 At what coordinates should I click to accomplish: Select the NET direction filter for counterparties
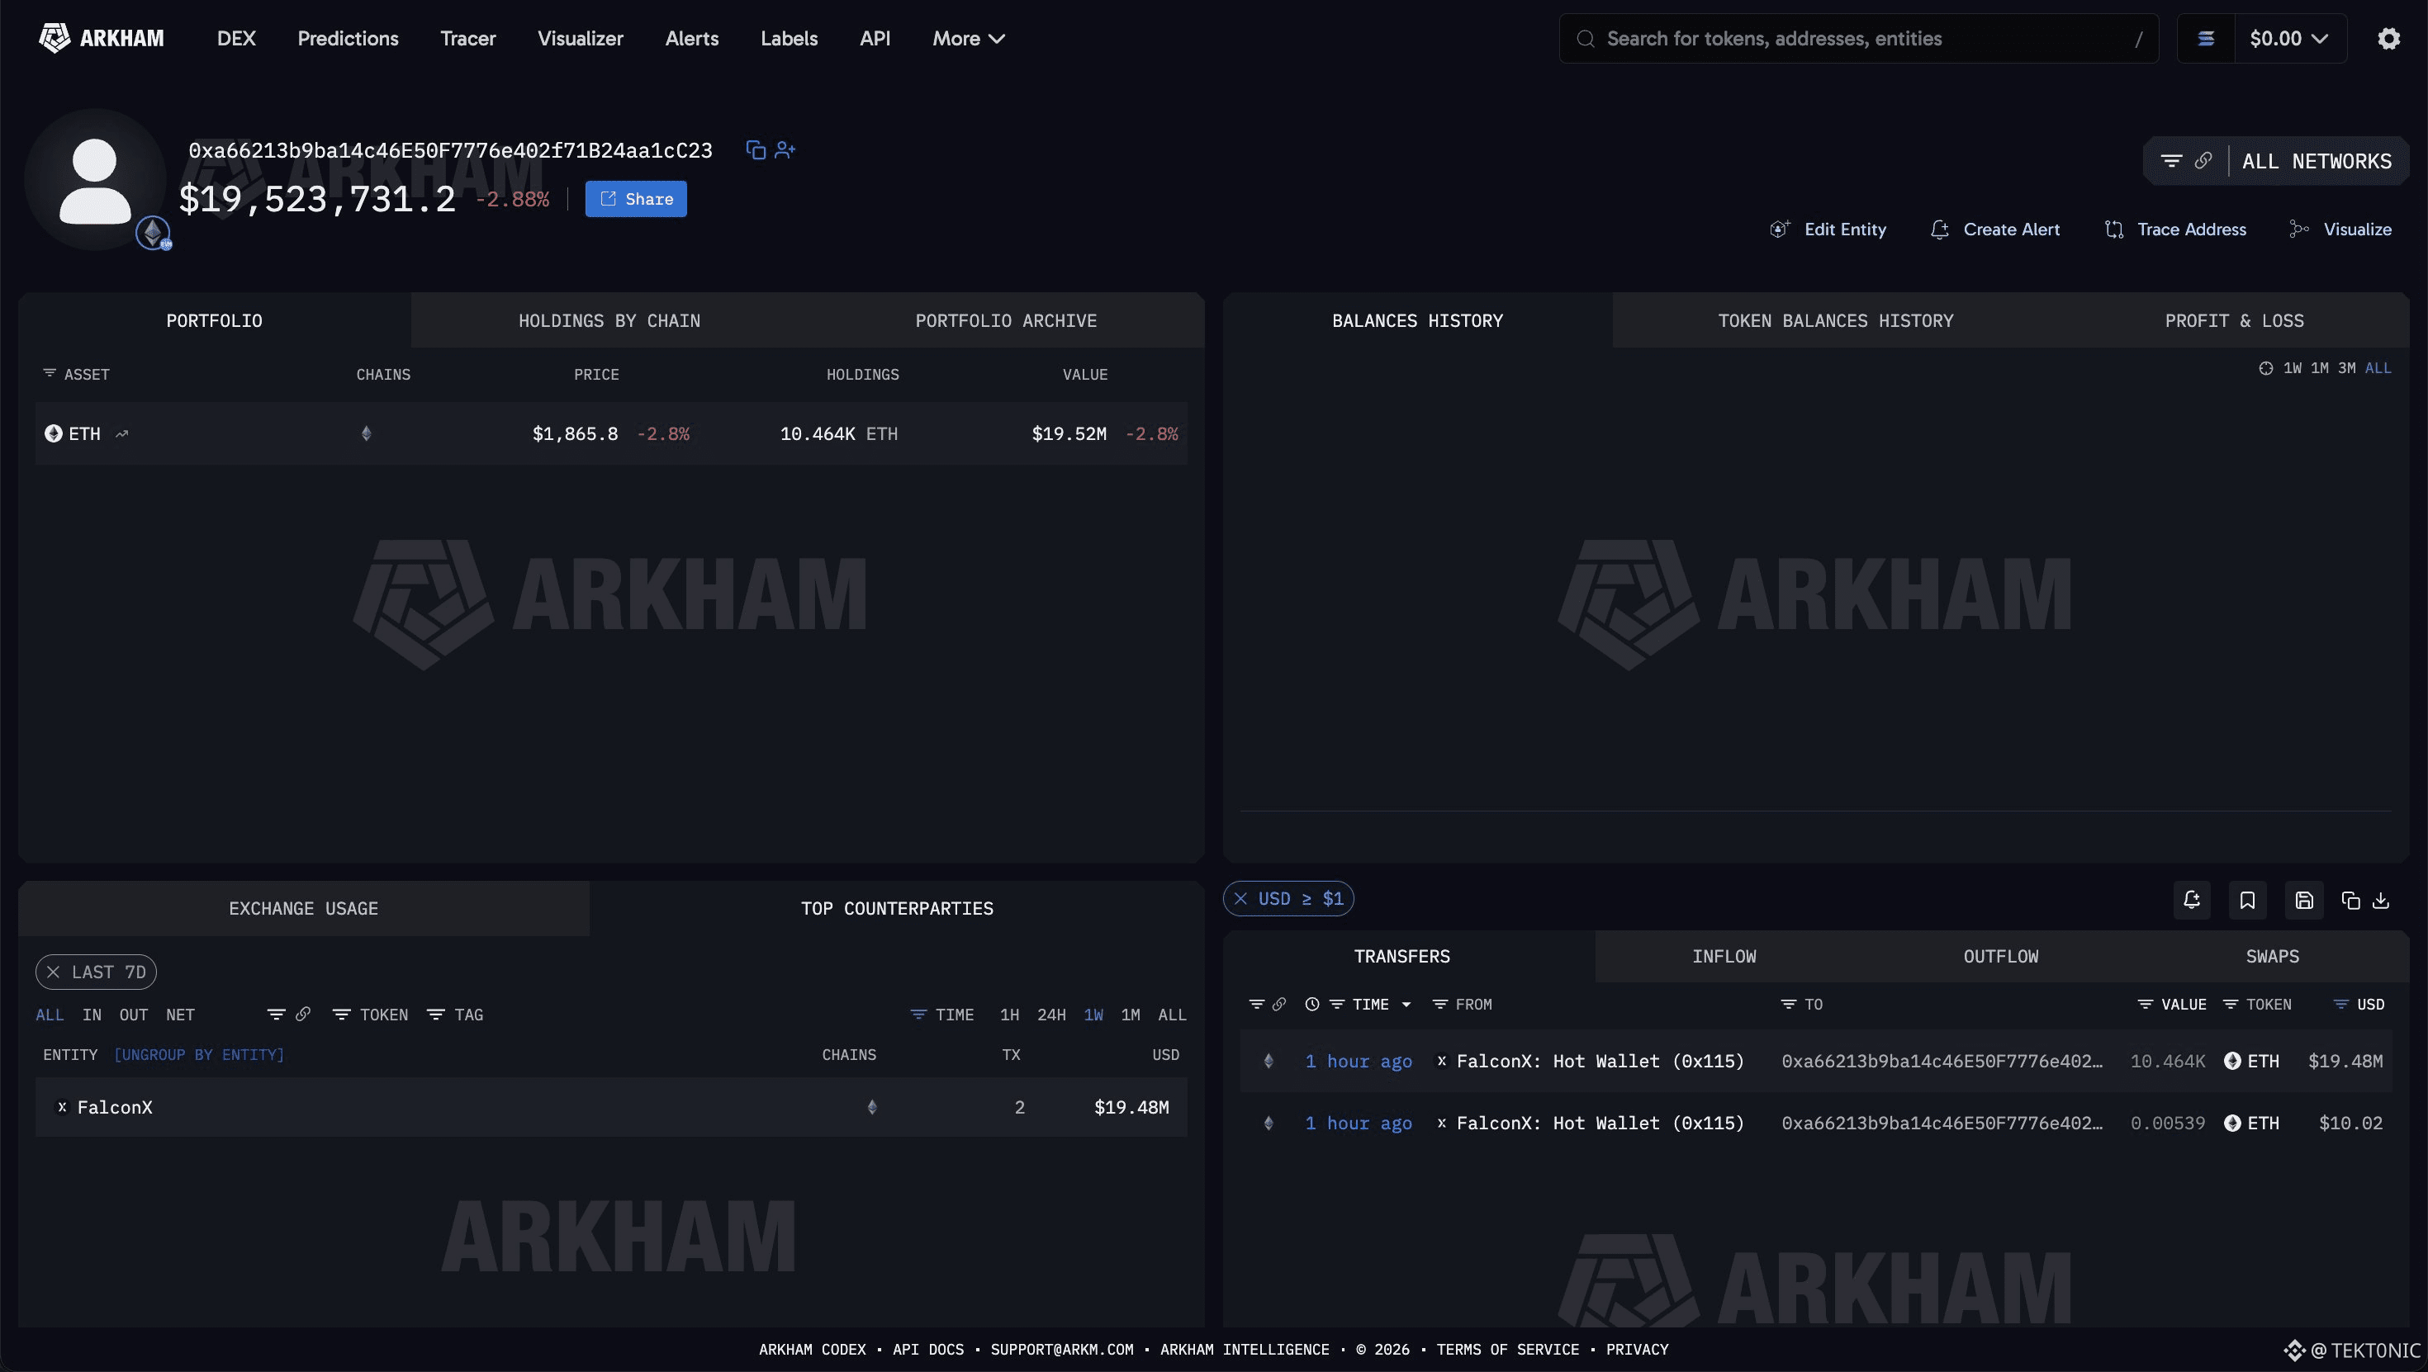(x=180, y=1015)
